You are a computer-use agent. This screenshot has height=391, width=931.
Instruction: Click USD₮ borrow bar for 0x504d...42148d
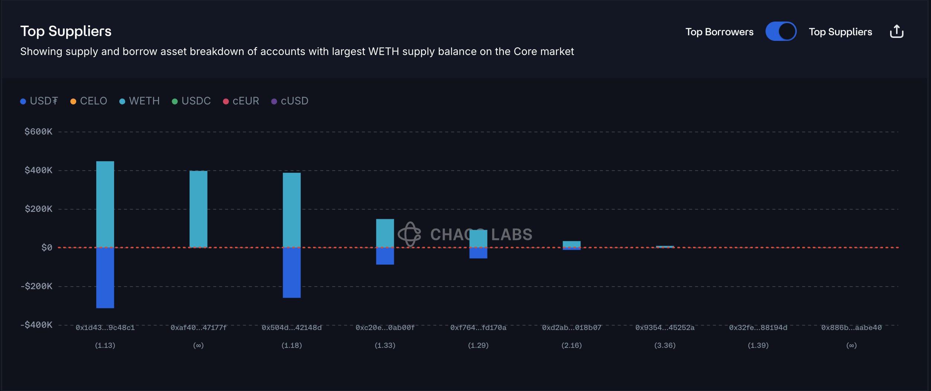pyautogui.click(x=291, y=272)
